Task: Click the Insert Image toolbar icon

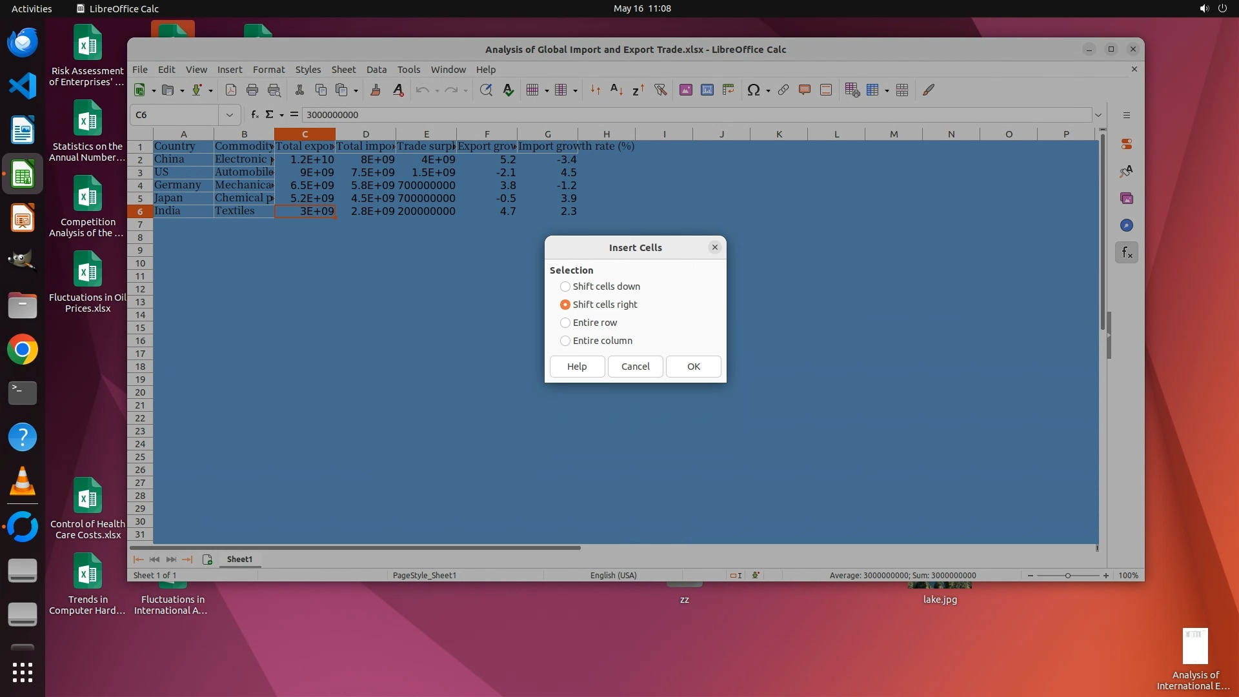Action: click(x=685, y=90)
